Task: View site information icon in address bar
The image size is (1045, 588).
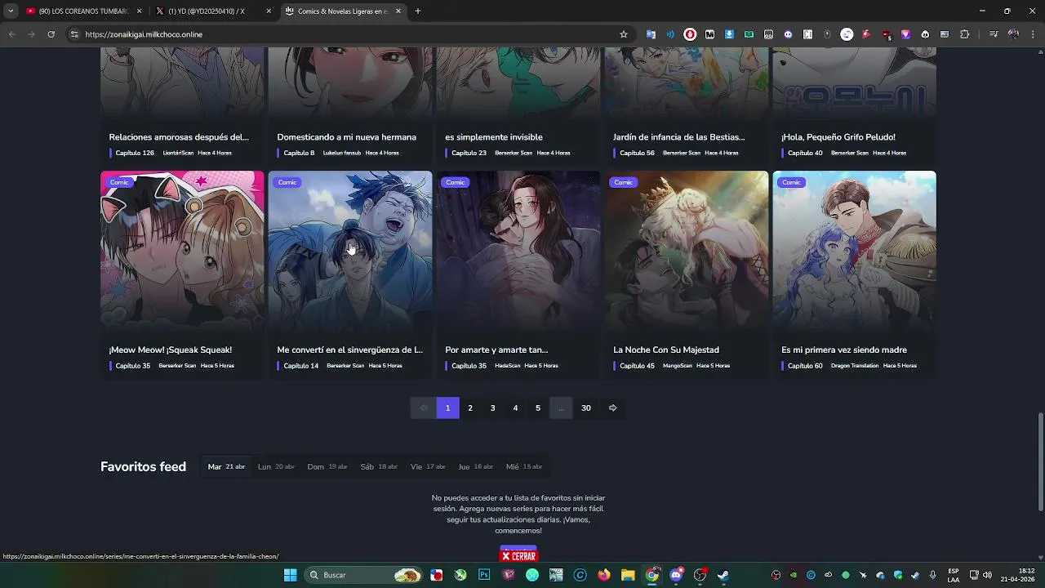Action: click(74, 34)
